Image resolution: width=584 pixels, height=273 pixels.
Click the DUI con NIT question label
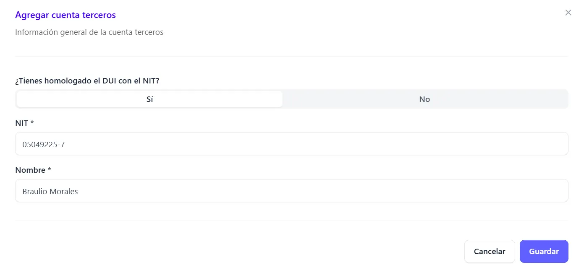(x=87, y=81)
